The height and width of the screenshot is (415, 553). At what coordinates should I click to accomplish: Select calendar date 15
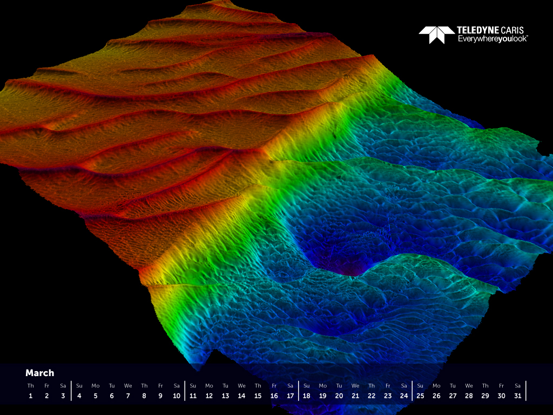pyautogui.click(x=258, y=396)
